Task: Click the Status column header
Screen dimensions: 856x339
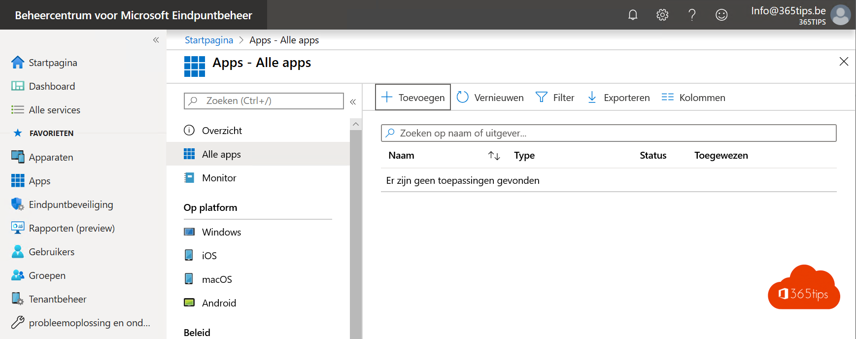Action: 653,156
